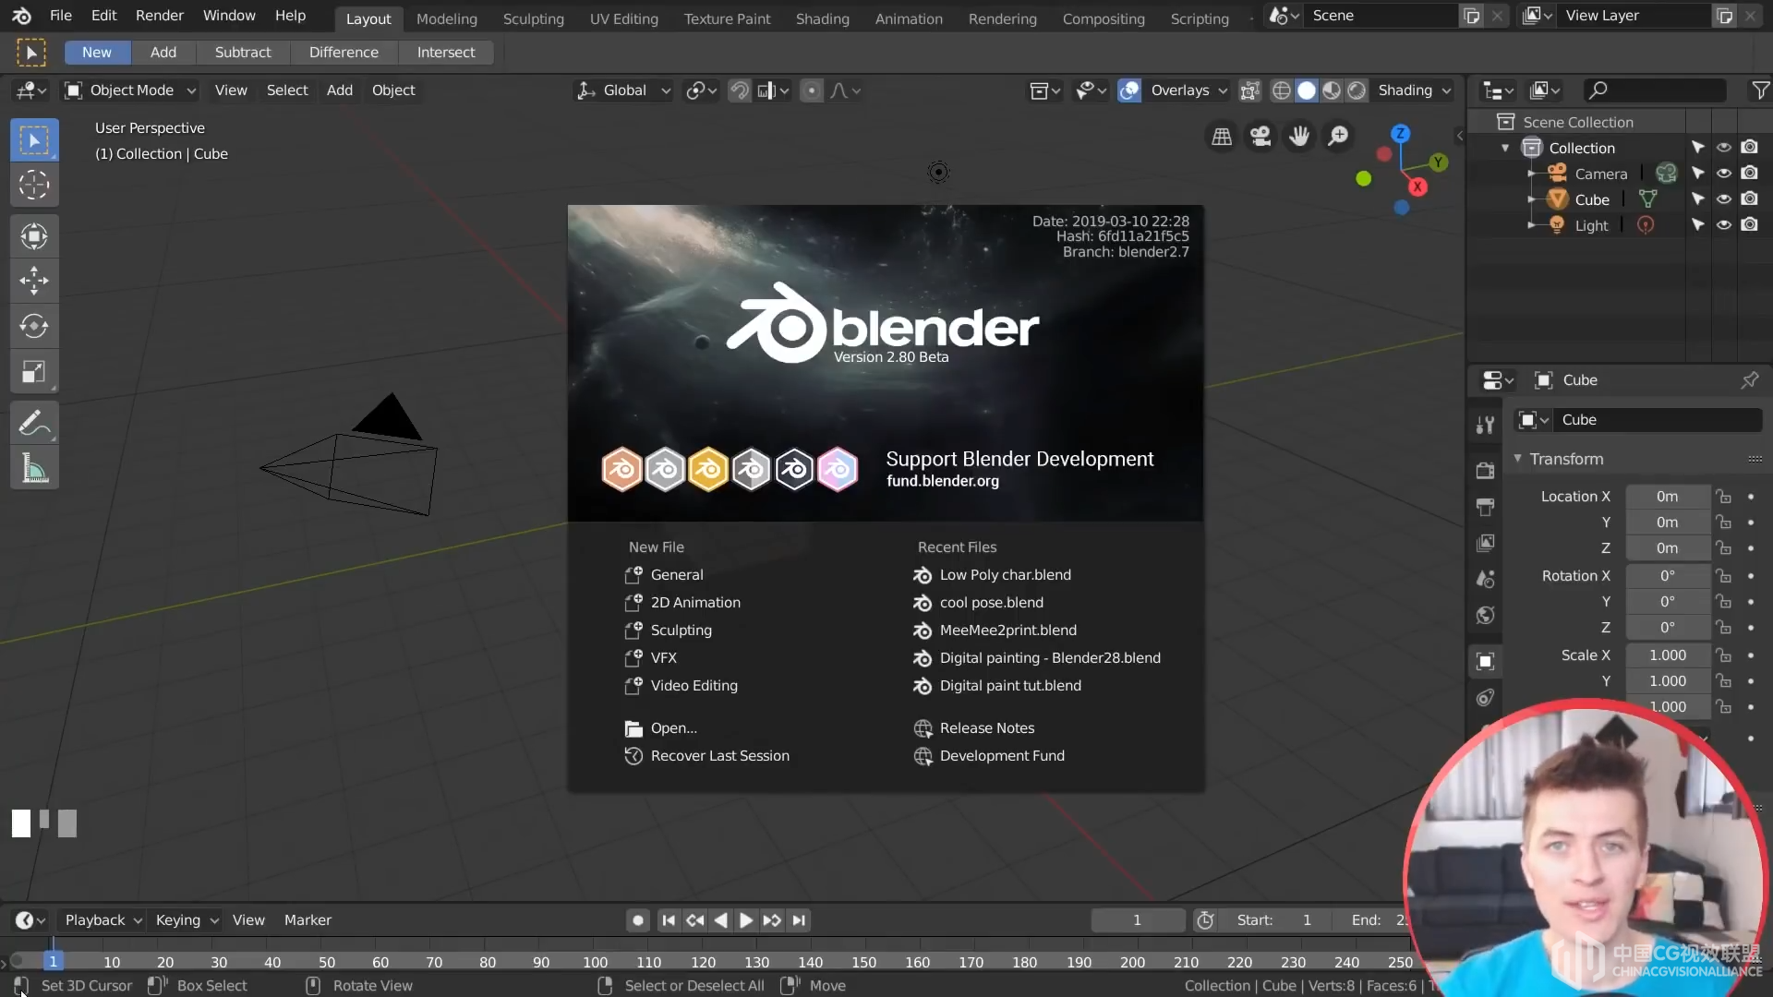Screen dimensions: 1773x997
Task: Open Active Tool settings tab
Action: click(x=1485, y=425)
